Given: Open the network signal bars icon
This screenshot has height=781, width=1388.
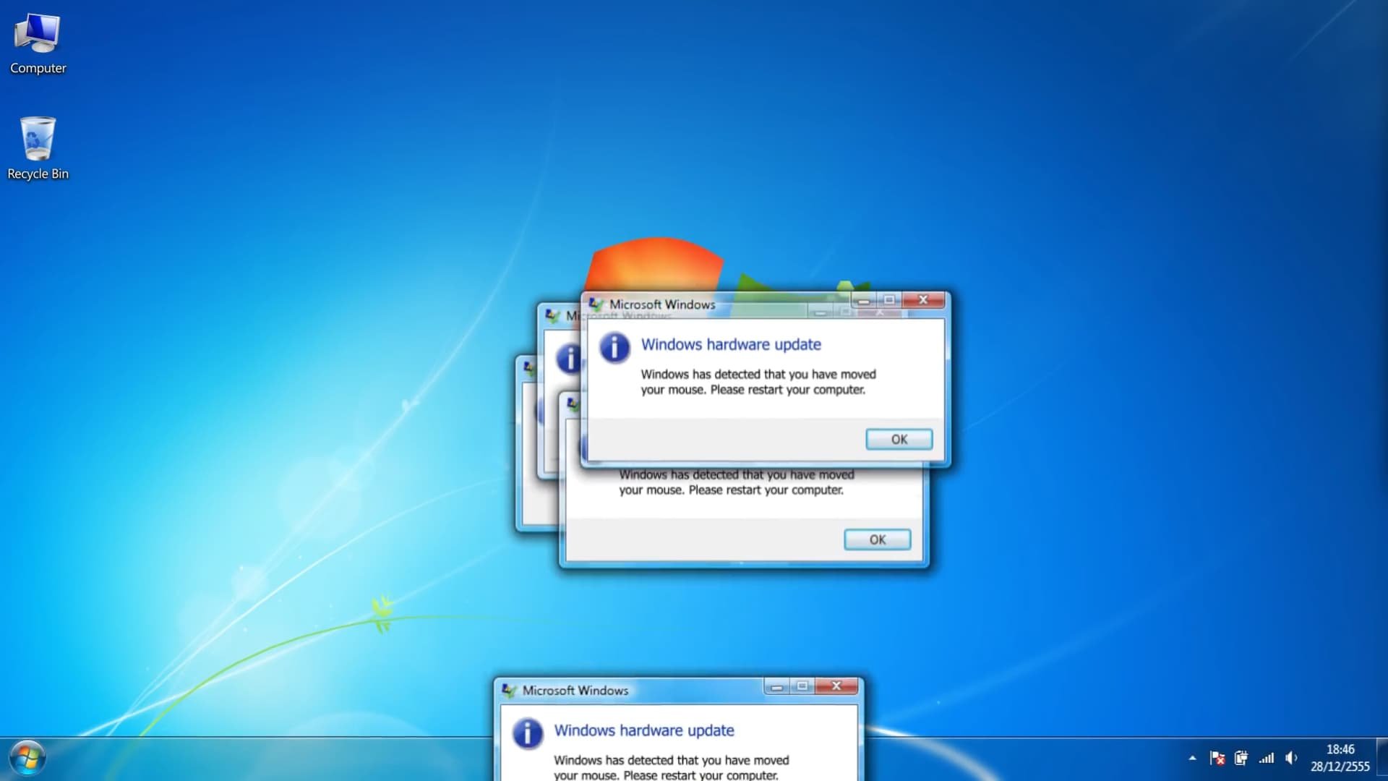Looking at the screenshot, I should click(x=1267, y=758).
